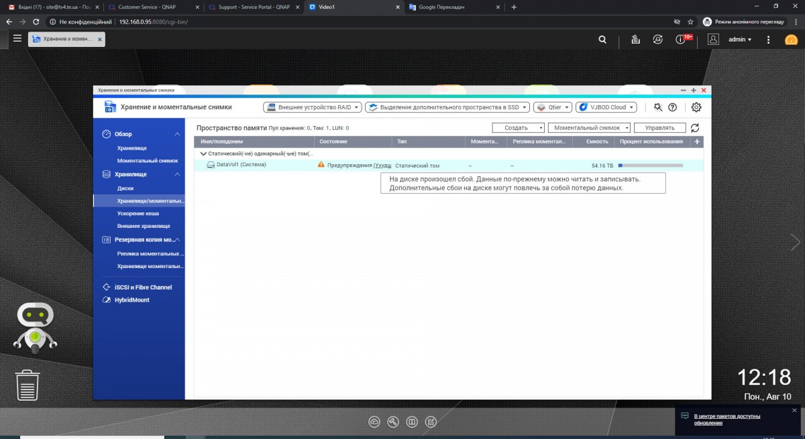Open the Recycle Bin on desktop
805x439 pixels.
[x=28, y=385]
